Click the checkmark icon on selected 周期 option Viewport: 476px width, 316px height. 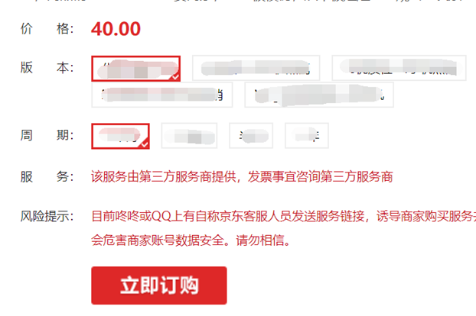coord(145,144)
